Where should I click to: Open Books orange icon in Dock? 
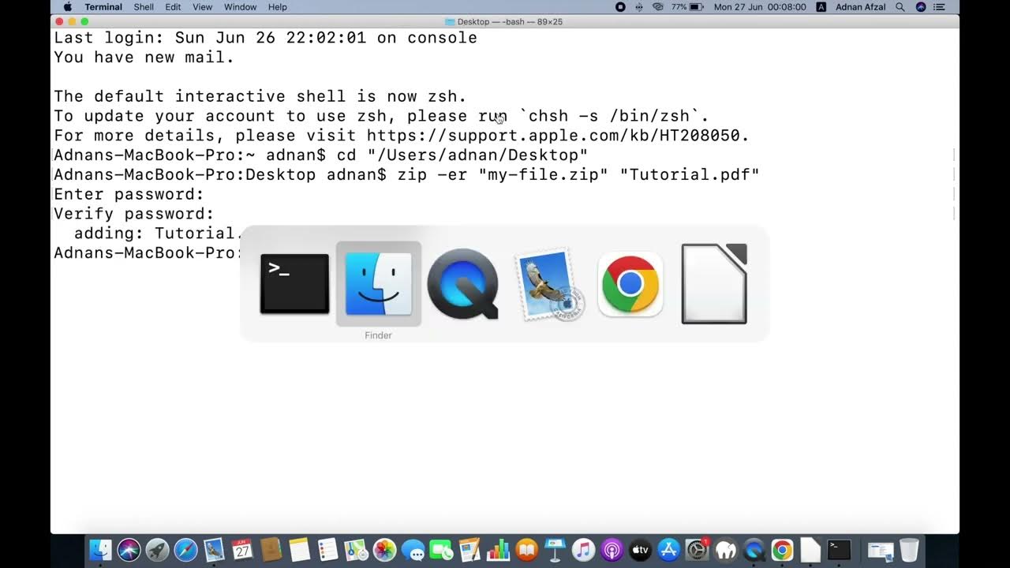tap(526, 550)
